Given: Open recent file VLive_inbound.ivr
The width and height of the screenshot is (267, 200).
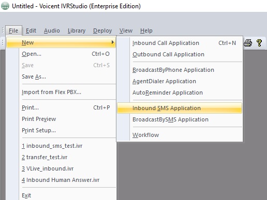Looking at the screenshot, I should pos(61,168).
